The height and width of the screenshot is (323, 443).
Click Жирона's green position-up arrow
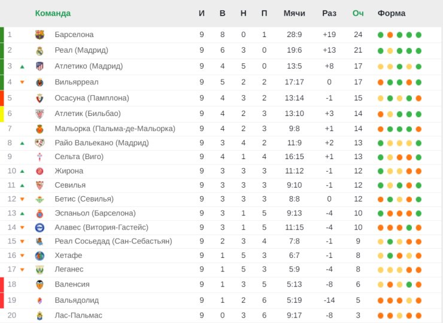(x=22, y=171)
